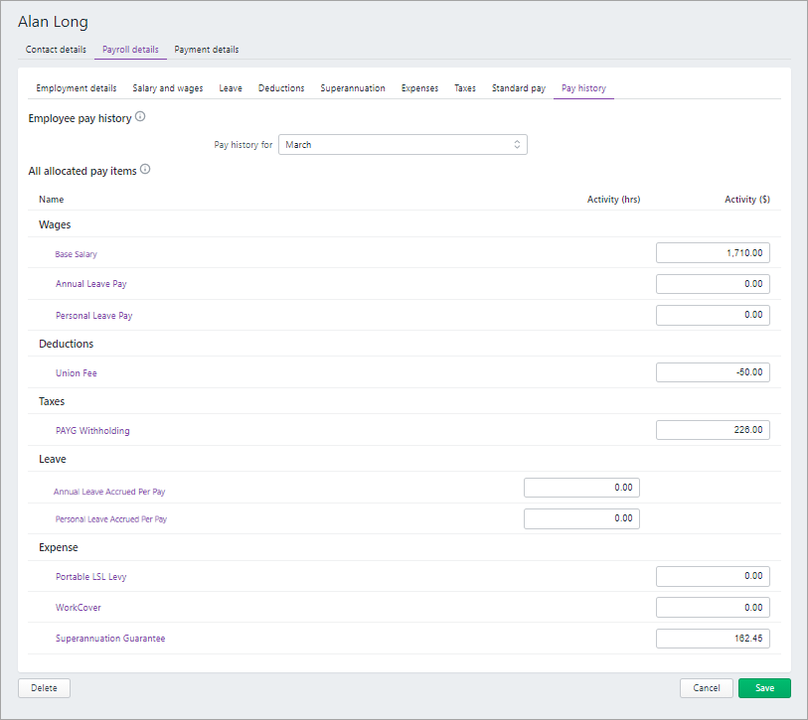
Task: Click the info icon beside Employee pay history
Action: [x=140, y=117]
